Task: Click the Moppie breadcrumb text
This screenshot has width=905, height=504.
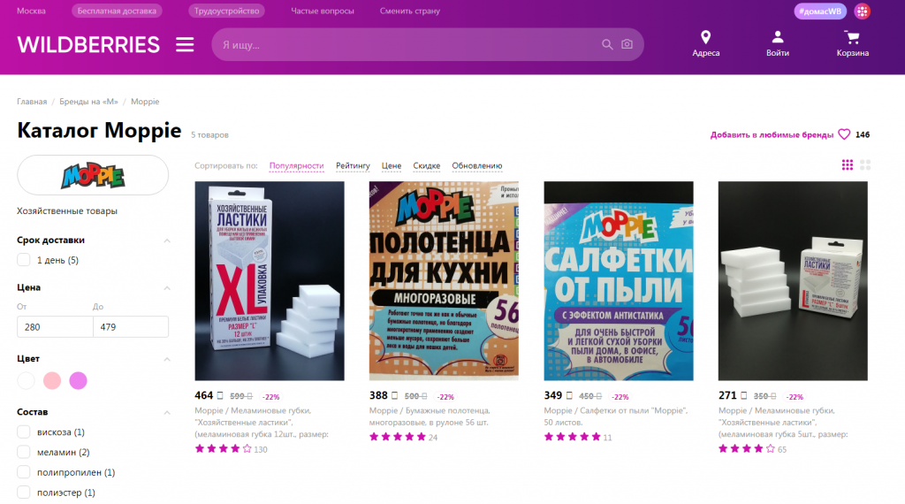Action: pos(145,102)
